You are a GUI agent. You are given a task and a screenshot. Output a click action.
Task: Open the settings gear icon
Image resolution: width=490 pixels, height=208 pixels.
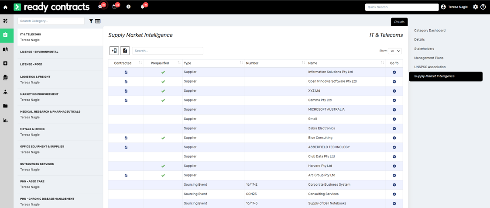click(x=475, y=7)
